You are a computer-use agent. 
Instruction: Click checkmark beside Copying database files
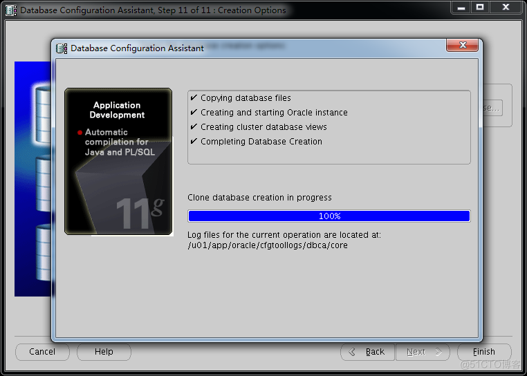pos(194,97)
